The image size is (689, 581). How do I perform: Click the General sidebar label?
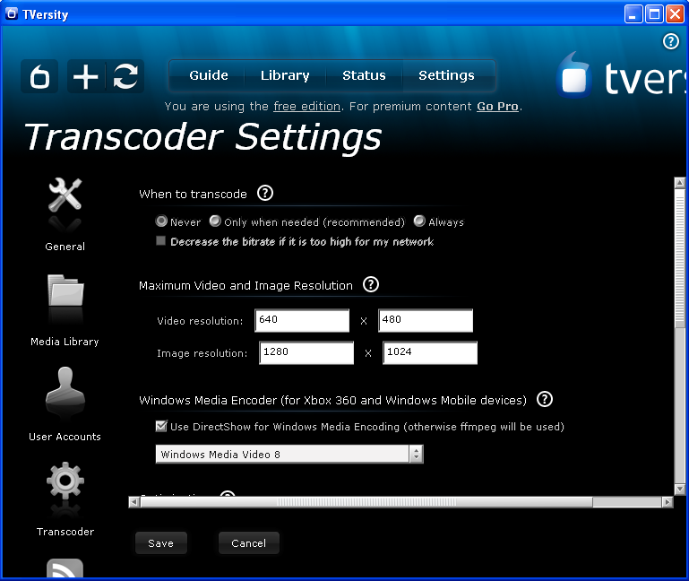[65, 247]
